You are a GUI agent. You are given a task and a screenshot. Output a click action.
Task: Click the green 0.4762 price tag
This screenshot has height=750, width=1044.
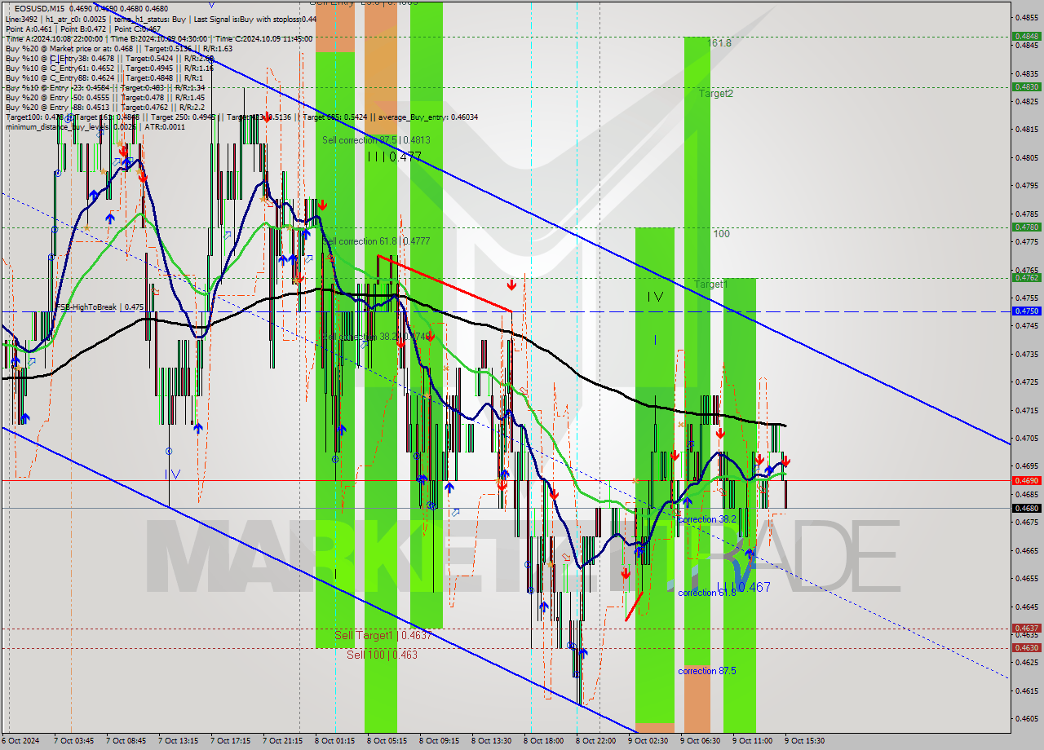point(1025,277)
